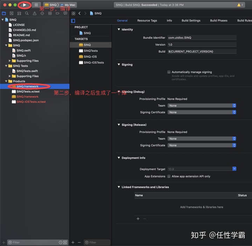252x246 pixels.
Task: Open the Release Team dropdown
Action: tap(202, 139)
